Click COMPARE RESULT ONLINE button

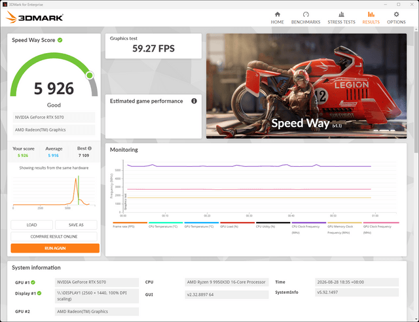tap(54, 236)
